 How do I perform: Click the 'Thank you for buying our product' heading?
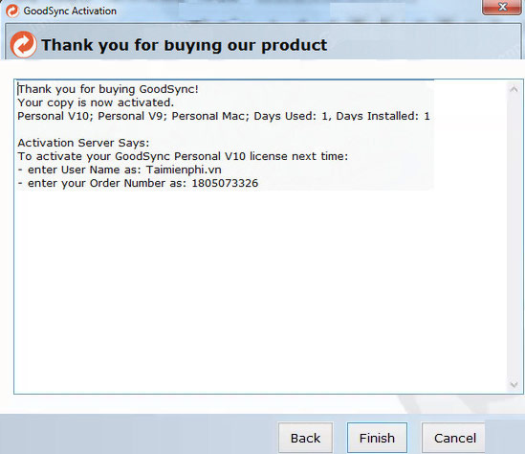click(x=185, y=45)
